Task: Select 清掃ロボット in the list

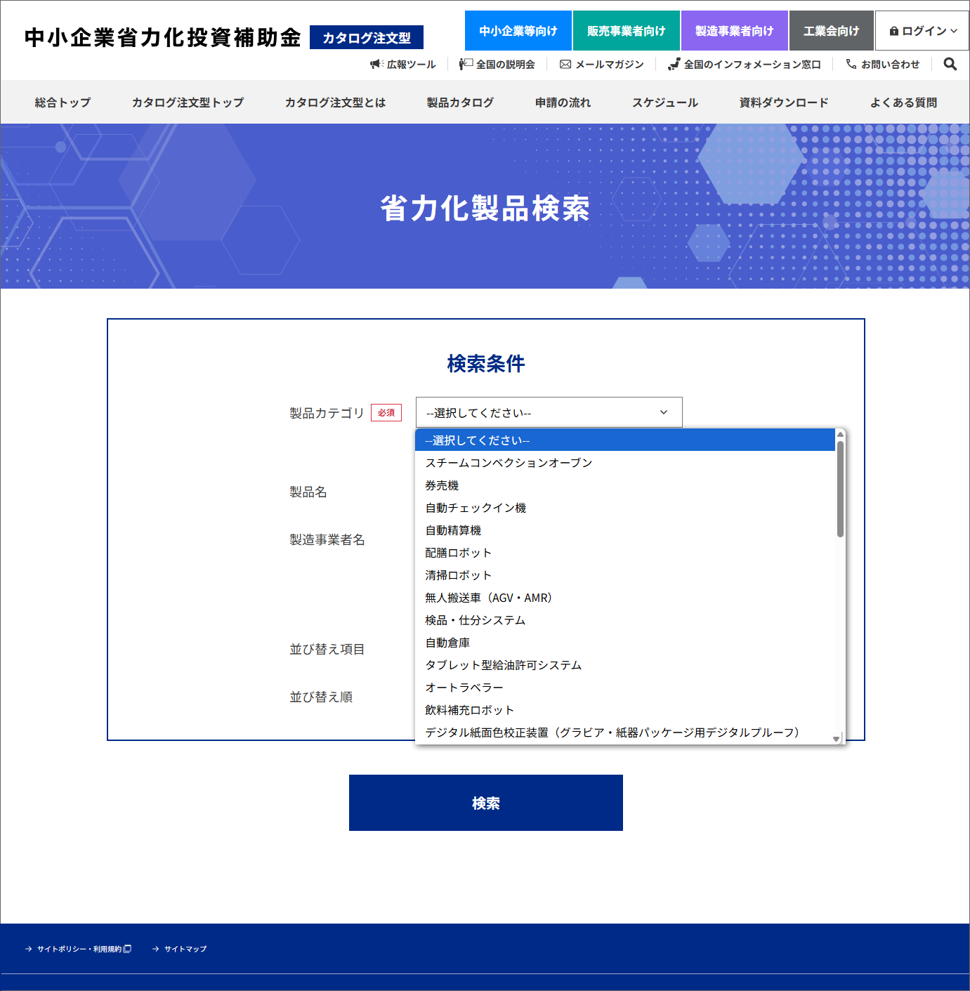Action: tap(625, 575)
